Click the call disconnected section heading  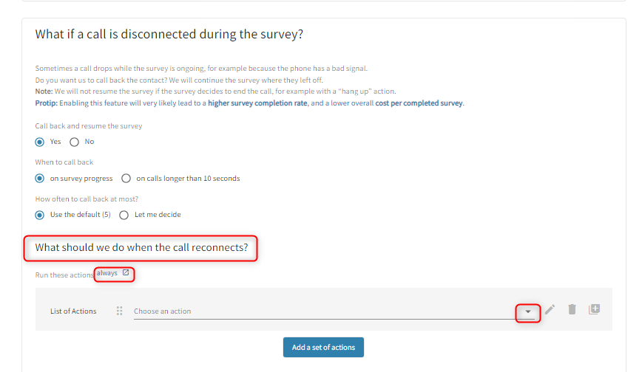tap(169, 35)
